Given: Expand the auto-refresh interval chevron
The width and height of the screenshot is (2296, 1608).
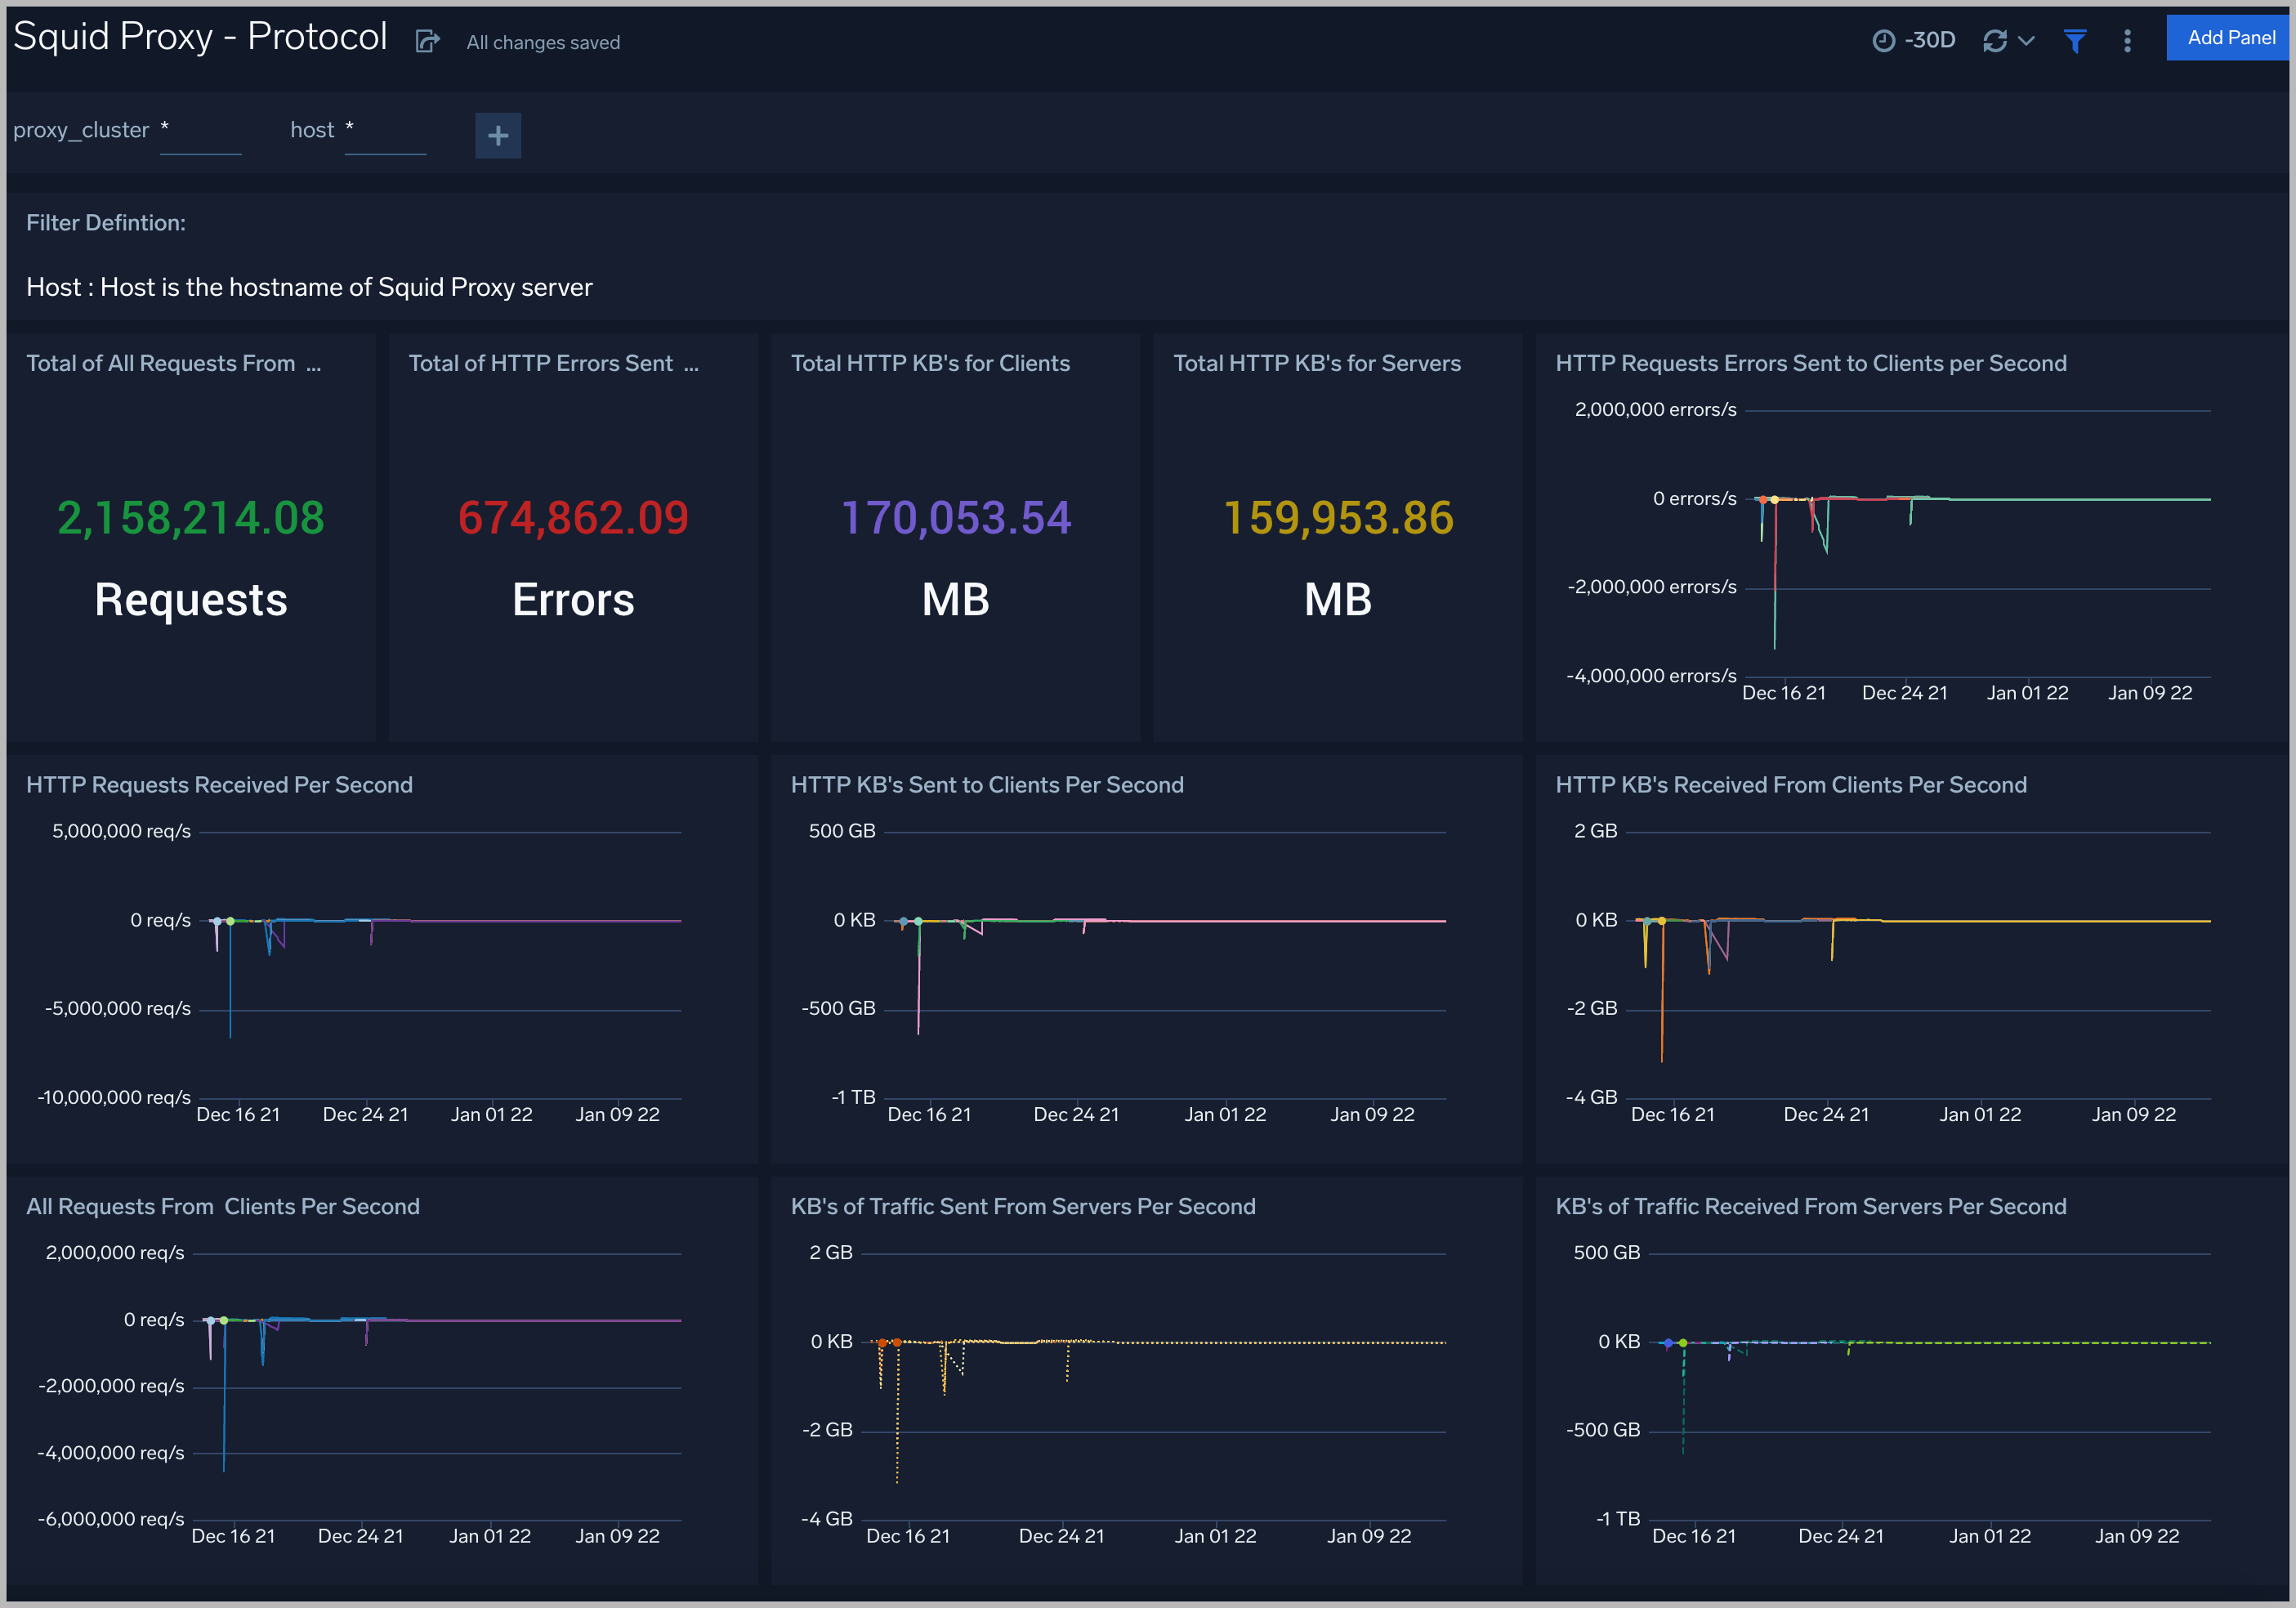Looking at the screenshot, I should click(2027, 40).
